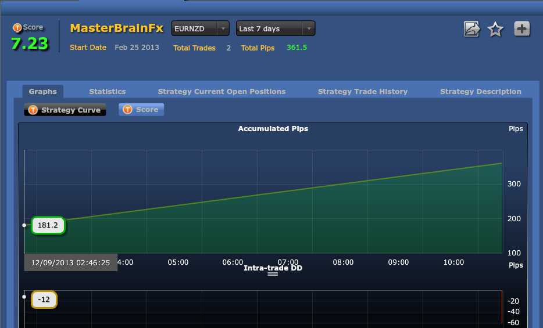This screenshot has width=543, height=328.
Task: Open the EURNZD currency pair dropdown
Action: coord(200,28)
